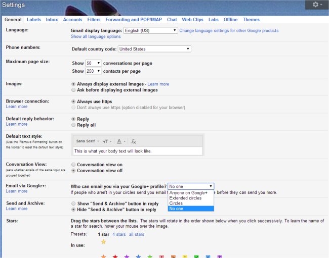The width and height of the screenshot is (329, 258).
Task: Choose Circles from the dropdown list
Action: 191,203
